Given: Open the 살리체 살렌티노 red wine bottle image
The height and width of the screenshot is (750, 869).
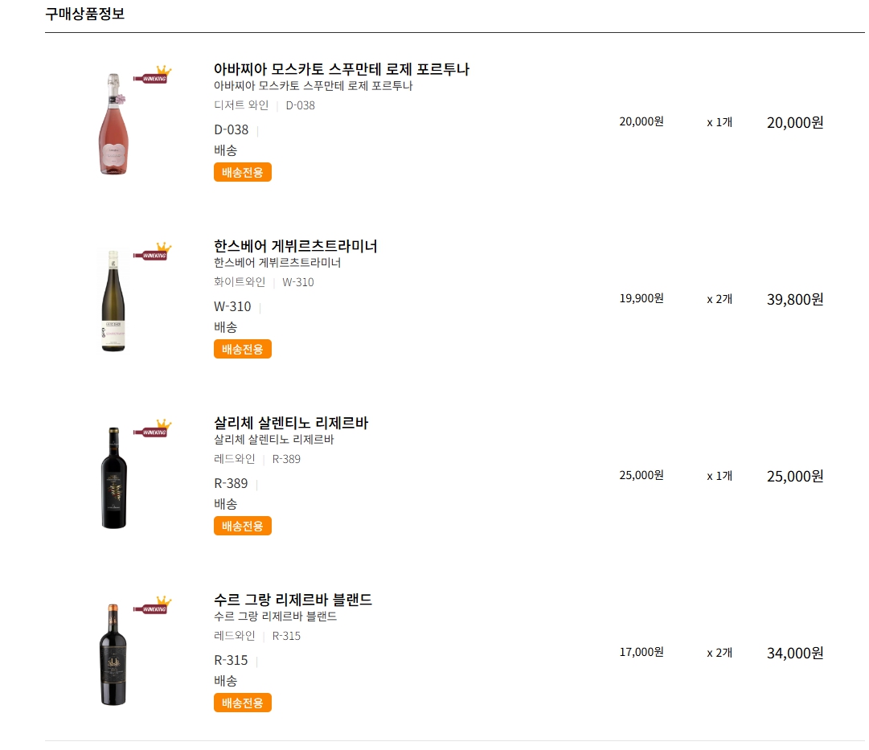Looking at the screenshot, I should [x=114, y=477].
